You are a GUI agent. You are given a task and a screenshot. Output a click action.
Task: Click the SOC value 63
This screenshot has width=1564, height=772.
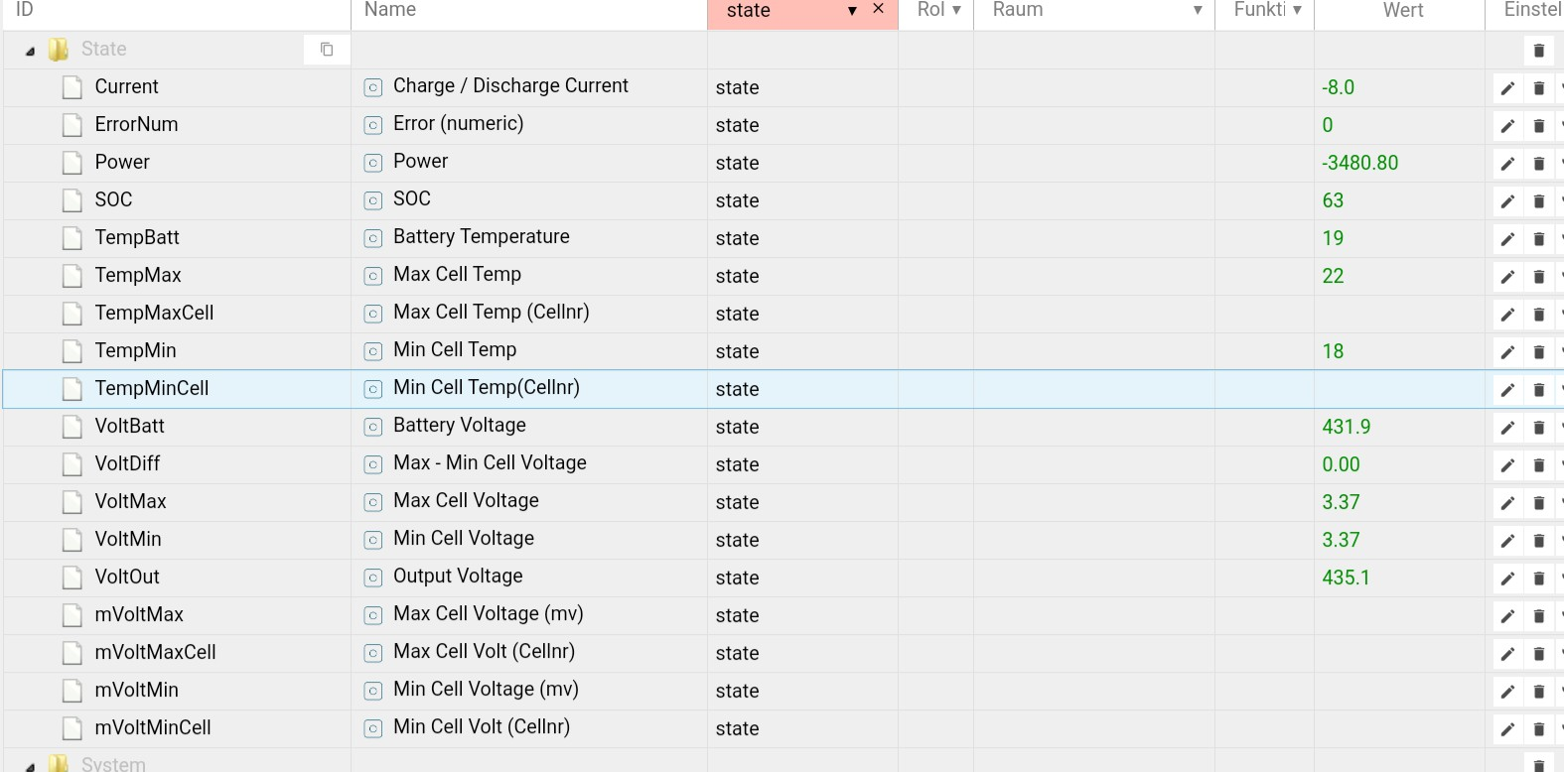click(1333, 200)
